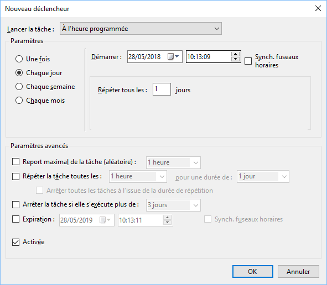
Task: Check Report maximal de la tâche (aléatoire)
Action: [x=15, y=162]
